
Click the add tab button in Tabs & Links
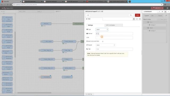162,19
